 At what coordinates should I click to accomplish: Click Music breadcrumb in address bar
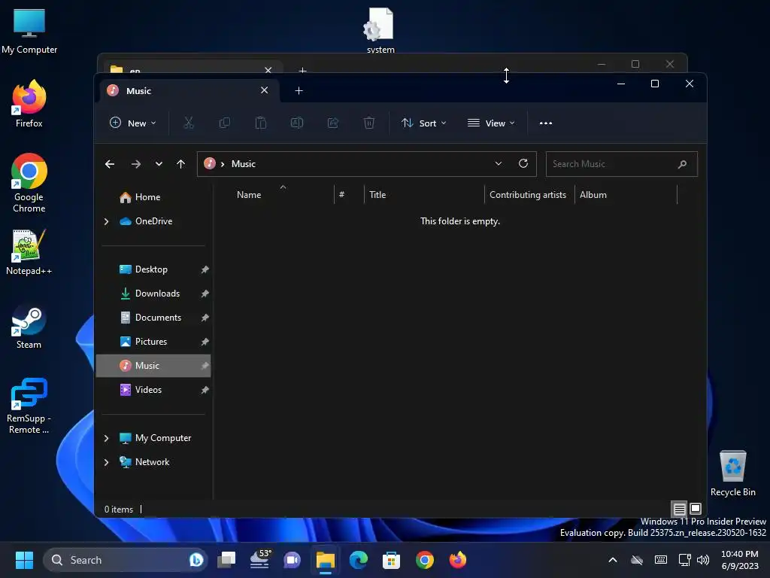pos(244,164)
